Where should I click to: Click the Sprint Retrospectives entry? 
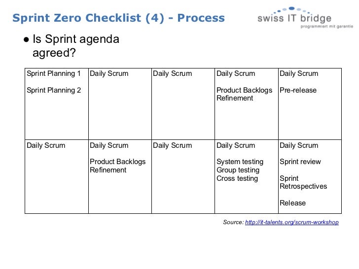point(303,182)
